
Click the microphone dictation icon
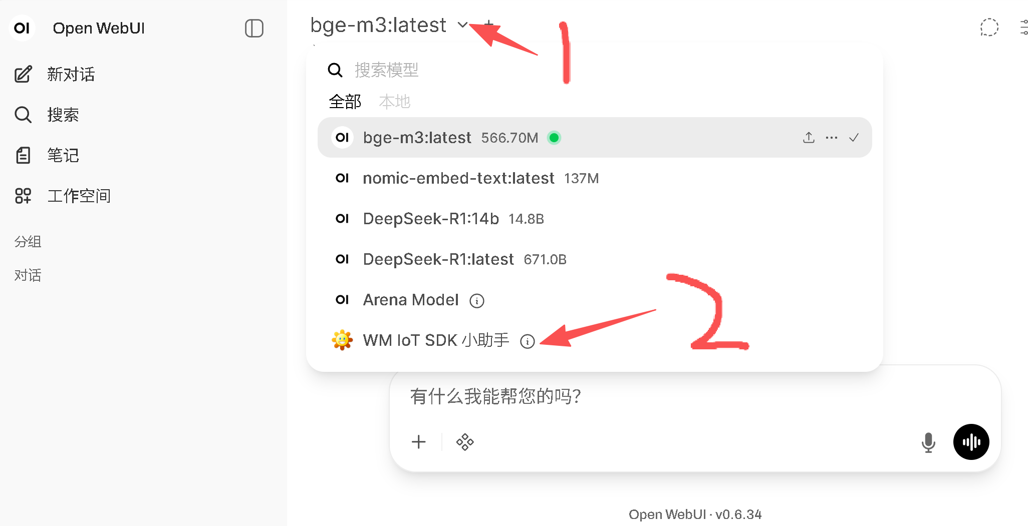coord(928,442)
